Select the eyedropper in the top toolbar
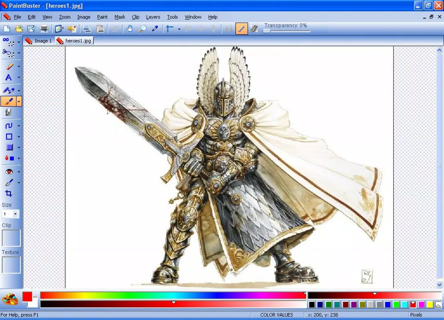The height and width of the screenshot is (320, 444). 155,29
